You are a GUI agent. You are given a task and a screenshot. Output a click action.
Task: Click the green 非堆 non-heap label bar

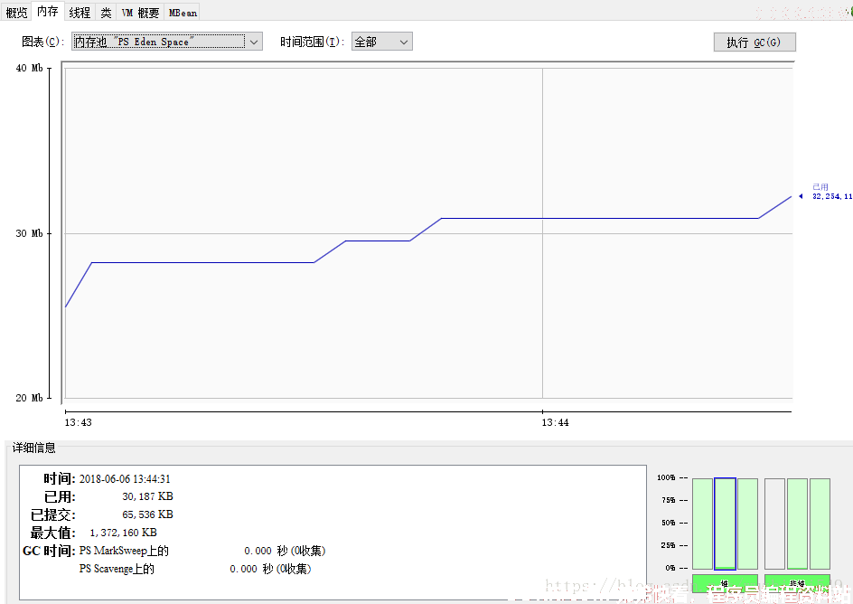point(797,583)
